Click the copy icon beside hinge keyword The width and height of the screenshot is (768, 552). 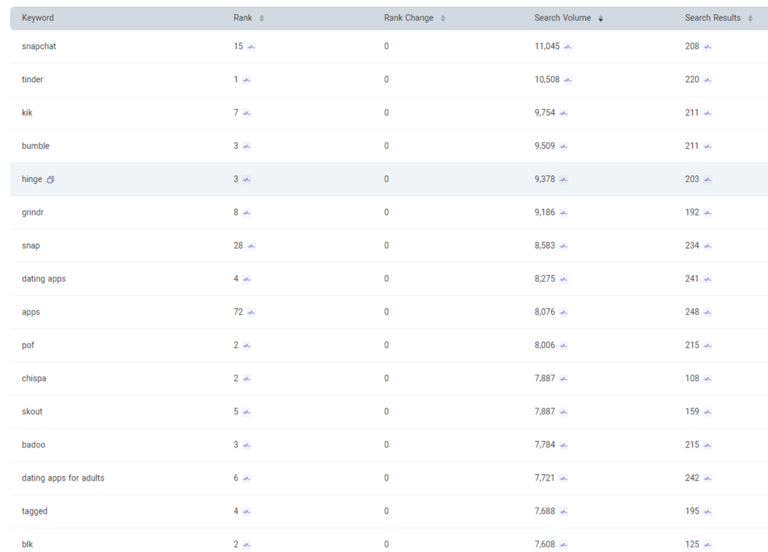pyautogui.click(x=51, y=180)
